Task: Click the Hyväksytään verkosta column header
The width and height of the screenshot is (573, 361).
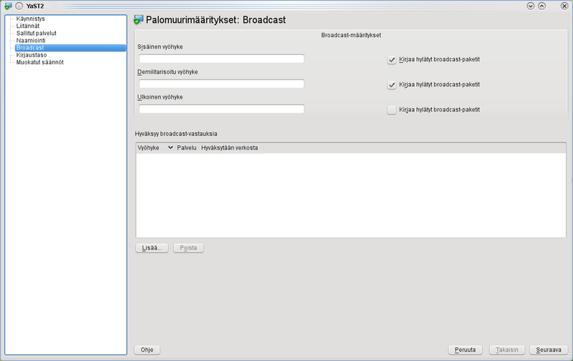Action: (x=230, y=147)
